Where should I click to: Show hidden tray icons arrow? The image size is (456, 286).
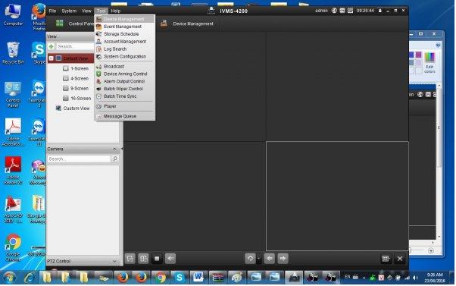(x=364, y=278)
